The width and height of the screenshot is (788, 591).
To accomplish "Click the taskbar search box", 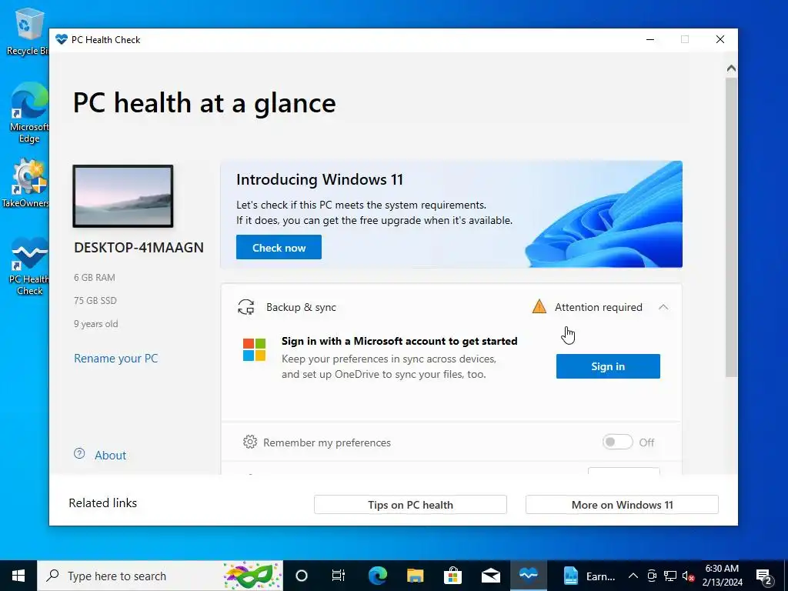I will 160,576.
